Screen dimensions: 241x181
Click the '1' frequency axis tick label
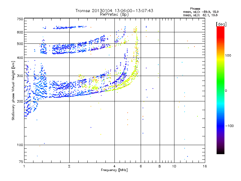click(24, 166)
